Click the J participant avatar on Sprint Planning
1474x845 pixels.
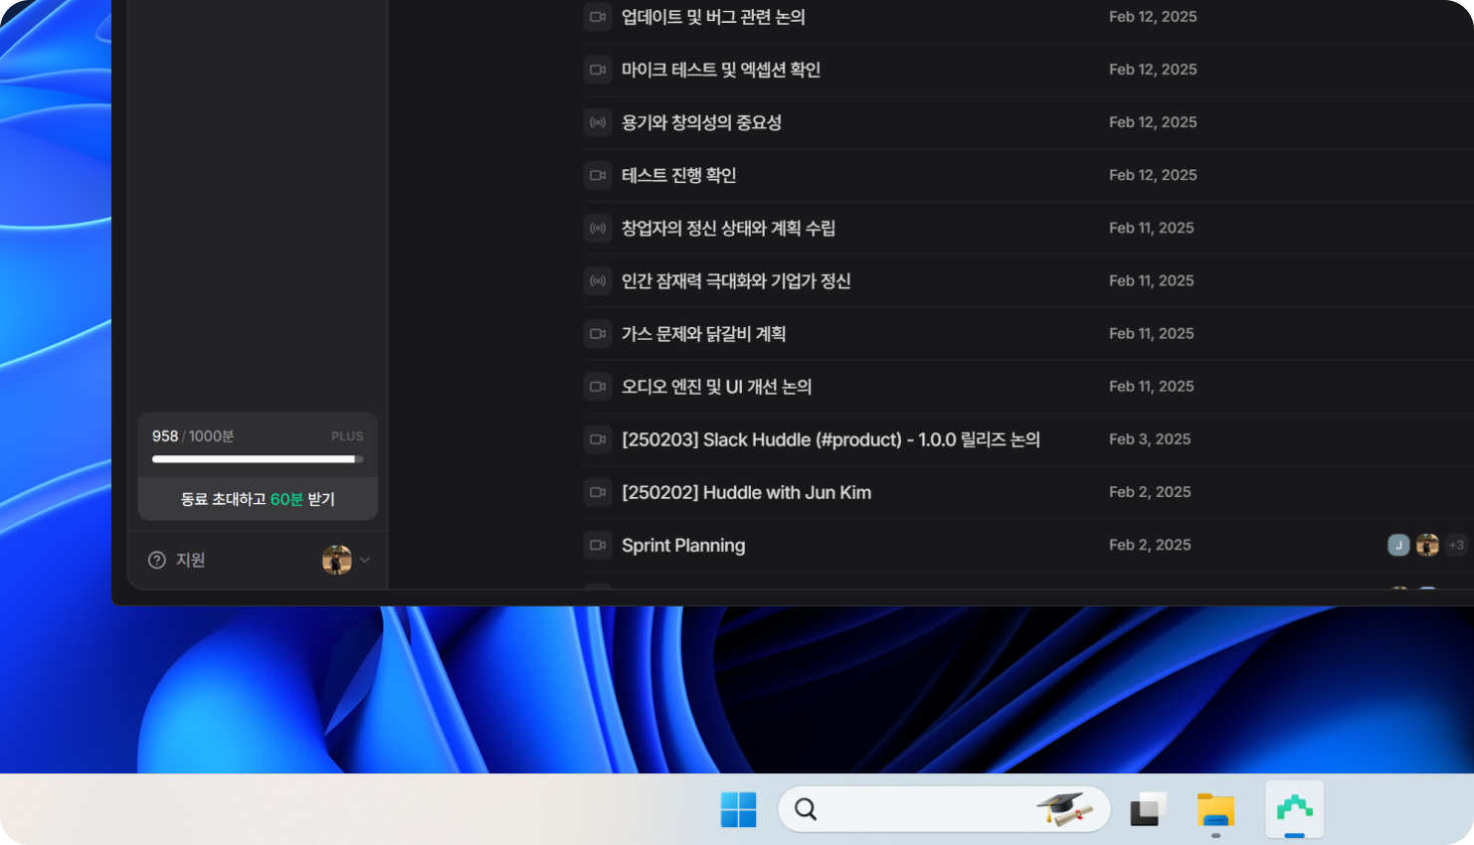[x=1398, y=545]
